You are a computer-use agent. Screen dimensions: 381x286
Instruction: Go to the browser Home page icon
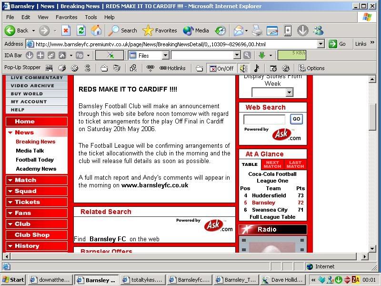coord(96,31)
